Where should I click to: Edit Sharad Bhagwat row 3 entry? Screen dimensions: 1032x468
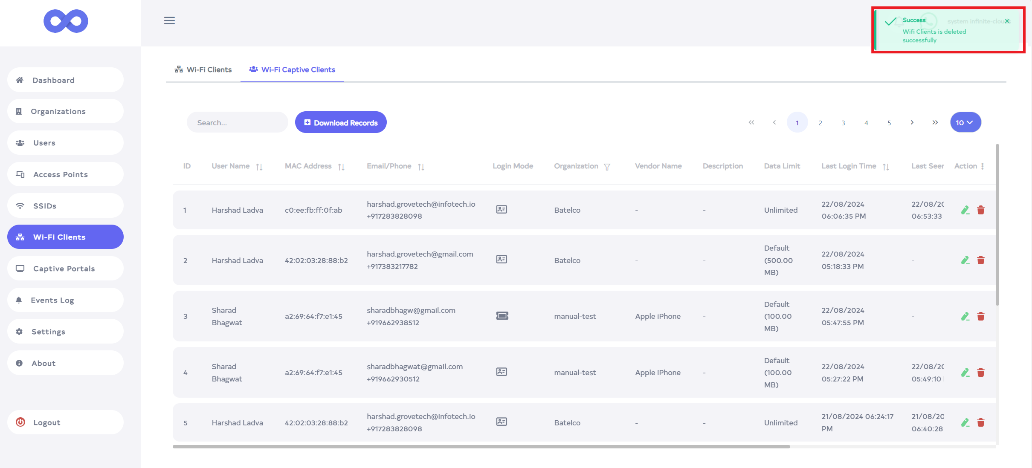pyautogui.click(x=965, y=316)
